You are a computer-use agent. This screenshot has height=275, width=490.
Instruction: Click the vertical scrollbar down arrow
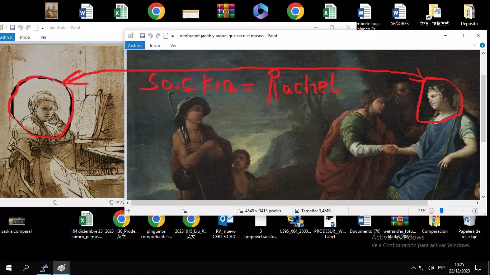(x=483, y=197)
